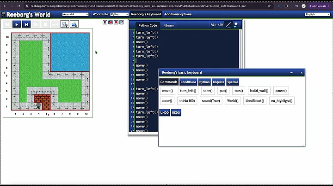Insert pause() from the keyboard

point(281,91)
